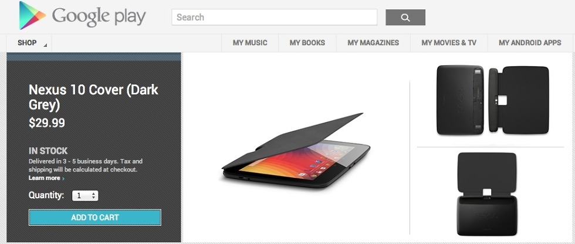Go to MY BOOKS
This screenshot has width=575, height=244.
[x=307, y=43]
